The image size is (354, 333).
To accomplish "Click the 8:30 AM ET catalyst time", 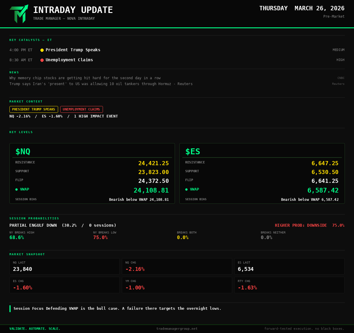I will pos(21,60).
